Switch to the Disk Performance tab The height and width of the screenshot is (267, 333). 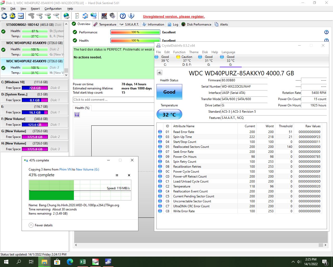[x=196, y=24]
